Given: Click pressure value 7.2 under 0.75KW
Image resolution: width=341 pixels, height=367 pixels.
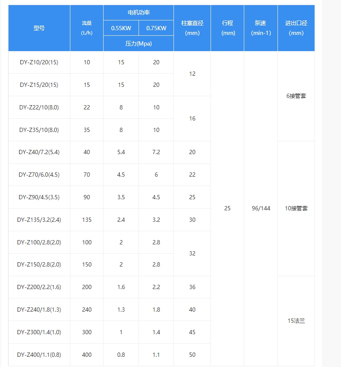Looking at the screenshot, I should (x=156, y=152).
